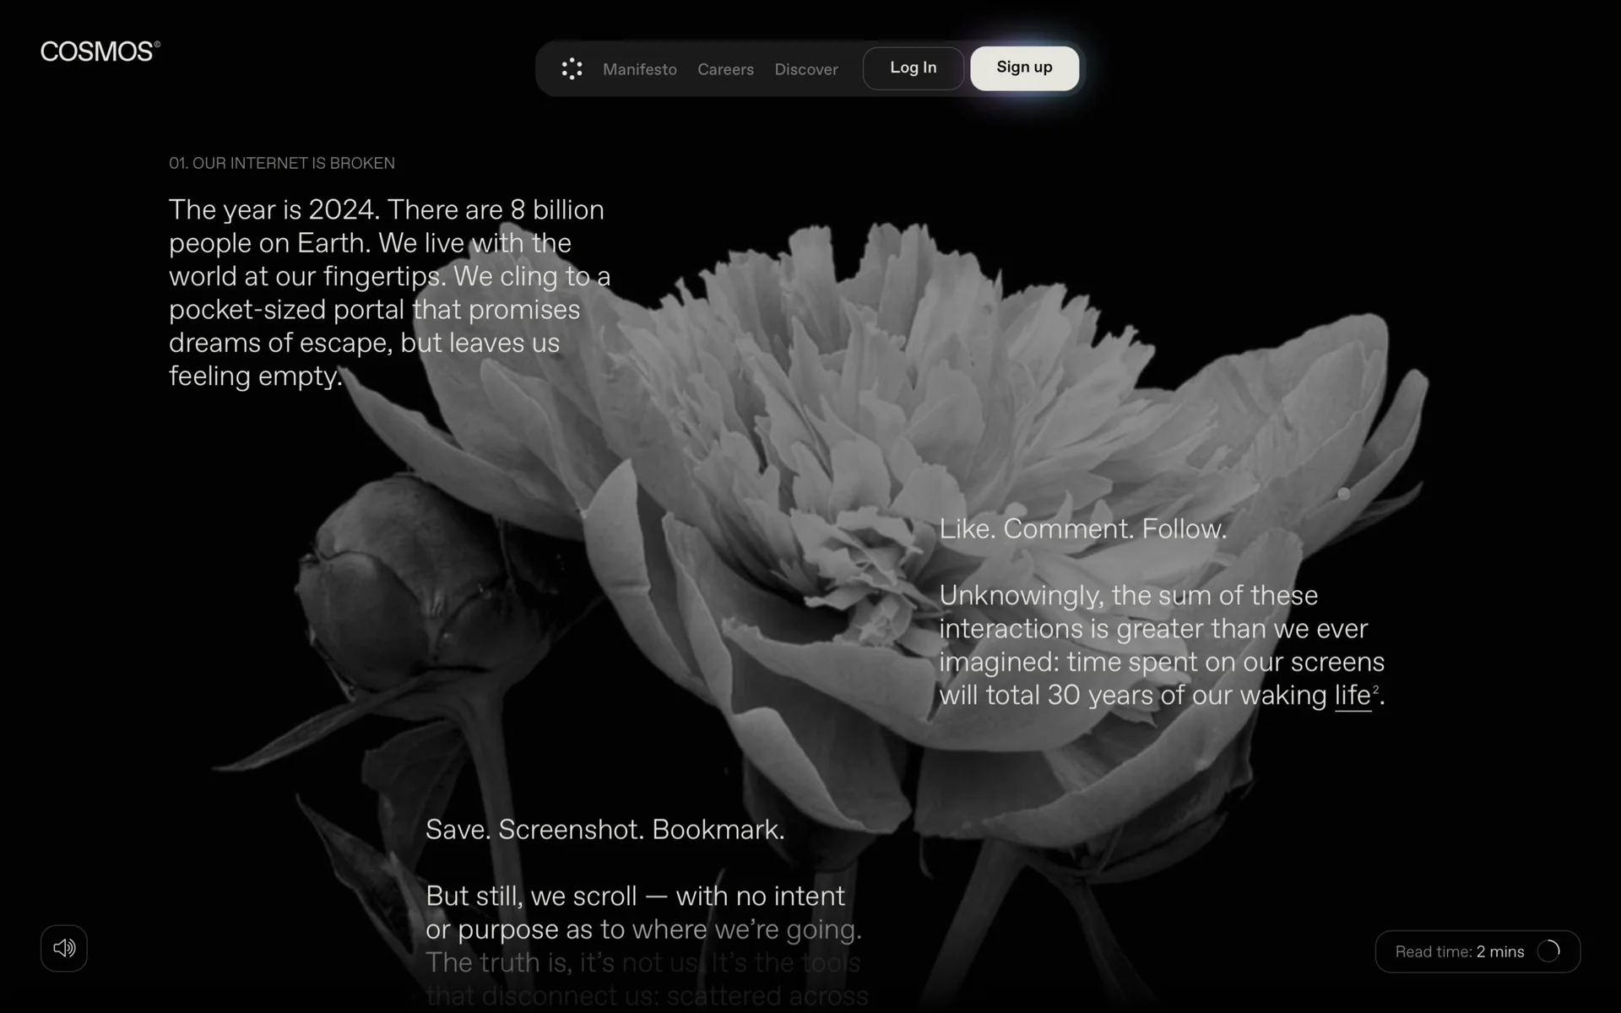1621x1013 pixels.
Task: Click the COSMOS logo
Action: coord(99,51)
